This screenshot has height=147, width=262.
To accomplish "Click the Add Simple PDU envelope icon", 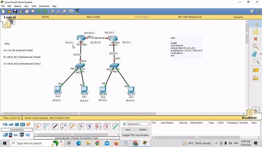I will tap(255, 70).
